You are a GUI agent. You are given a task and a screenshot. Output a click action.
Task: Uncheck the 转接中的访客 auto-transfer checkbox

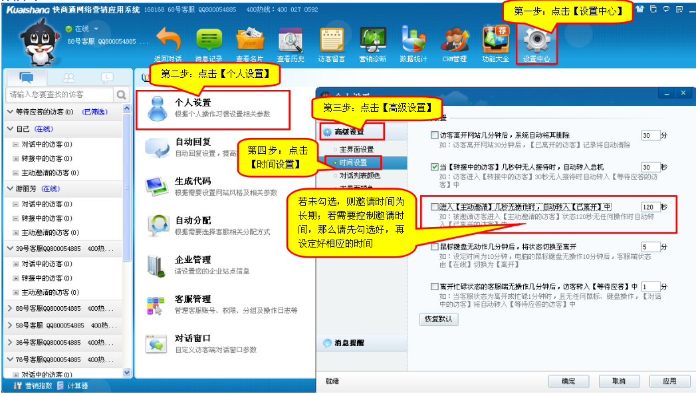tap(434, 167)
